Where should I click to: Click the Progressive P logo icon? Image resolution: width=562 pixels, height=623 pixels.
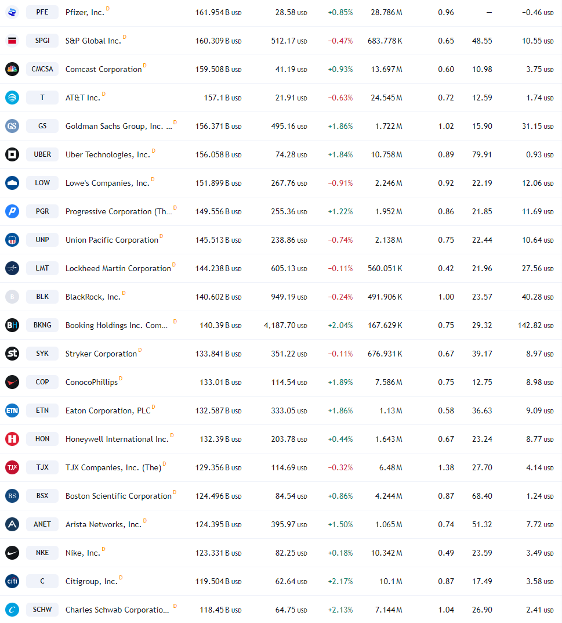tap(12, 211)
